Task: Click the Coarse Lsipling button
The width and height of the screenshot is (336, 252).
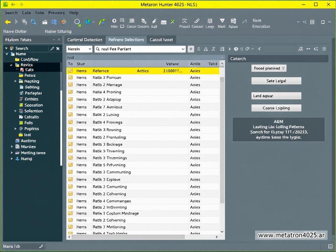Action: point(276,108)
